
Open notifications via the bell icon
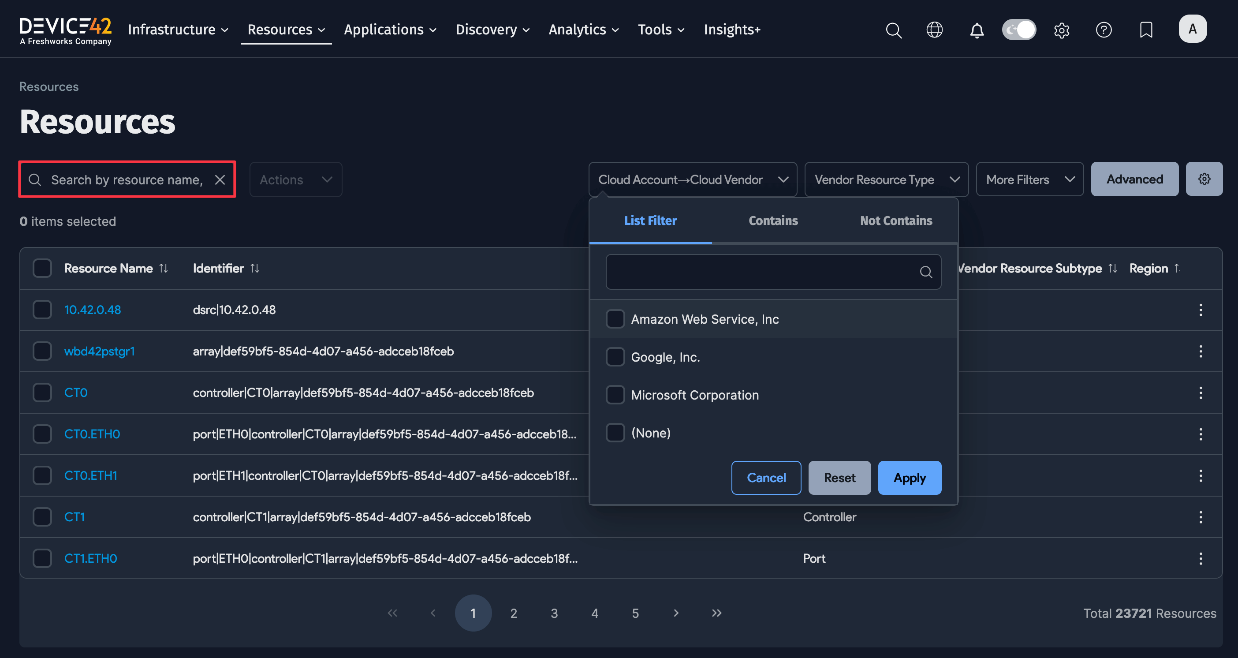pyautogui.click(x=977, y=30)
